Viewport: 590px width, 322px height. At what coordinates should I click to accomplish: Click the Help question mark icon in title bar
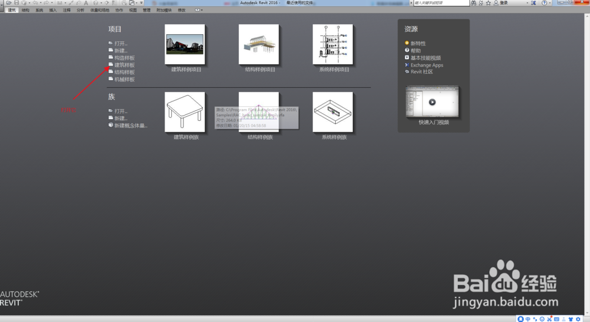tap(544, 2)
